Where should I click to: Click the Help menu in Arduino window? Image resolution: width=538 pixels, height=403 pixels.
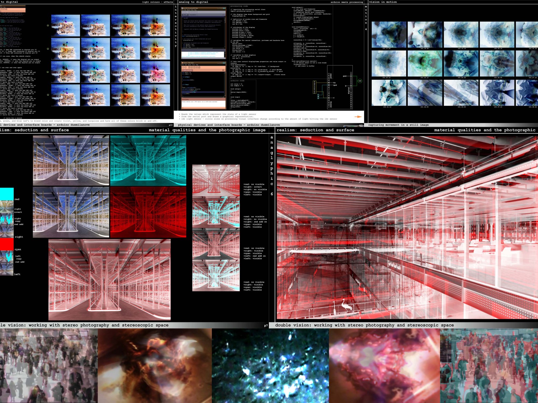coord(197,65)
